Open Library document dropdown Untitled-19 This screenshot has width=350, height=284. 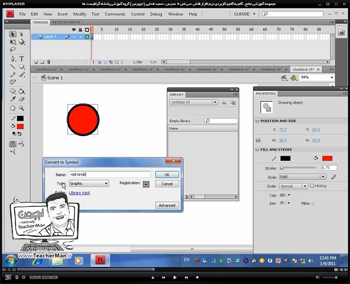(x=193, y=102)
